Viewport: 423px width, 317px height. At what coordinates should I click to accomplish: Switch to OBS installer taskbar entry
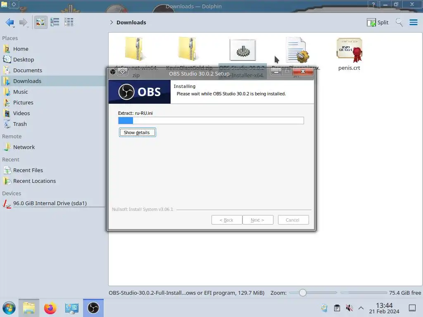tap(93, 308)
